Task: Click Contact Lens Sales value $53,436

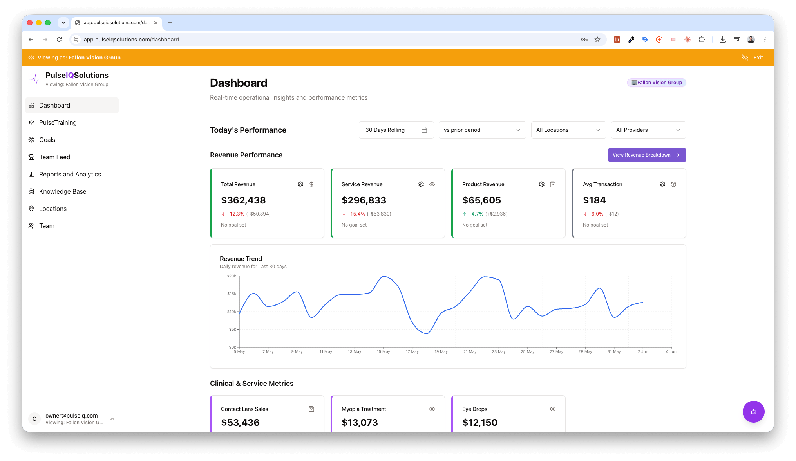Action: pyautogui.click(x=240, y=423)
